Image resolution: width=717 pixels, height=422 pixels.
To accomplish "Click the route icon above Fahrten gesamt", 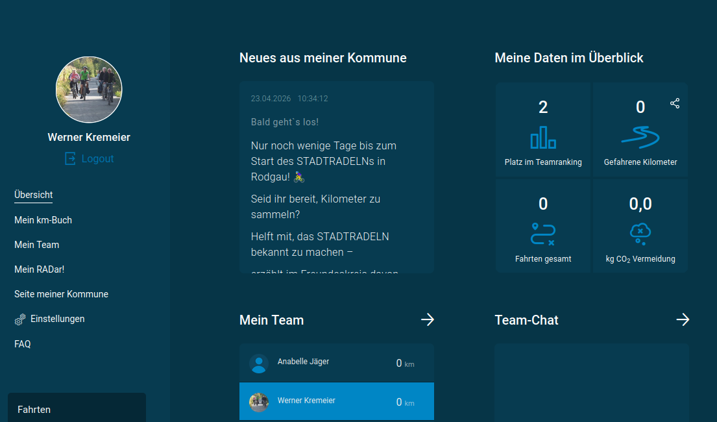I will click(x=543, y=234).
